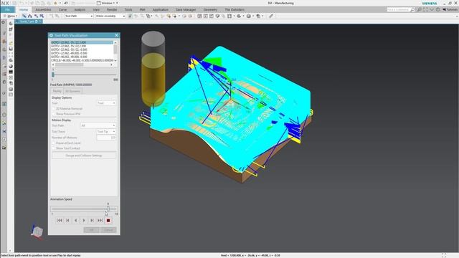Close the Tool Path Visualization dialog
459x258 pixels.
click(116, 35)
